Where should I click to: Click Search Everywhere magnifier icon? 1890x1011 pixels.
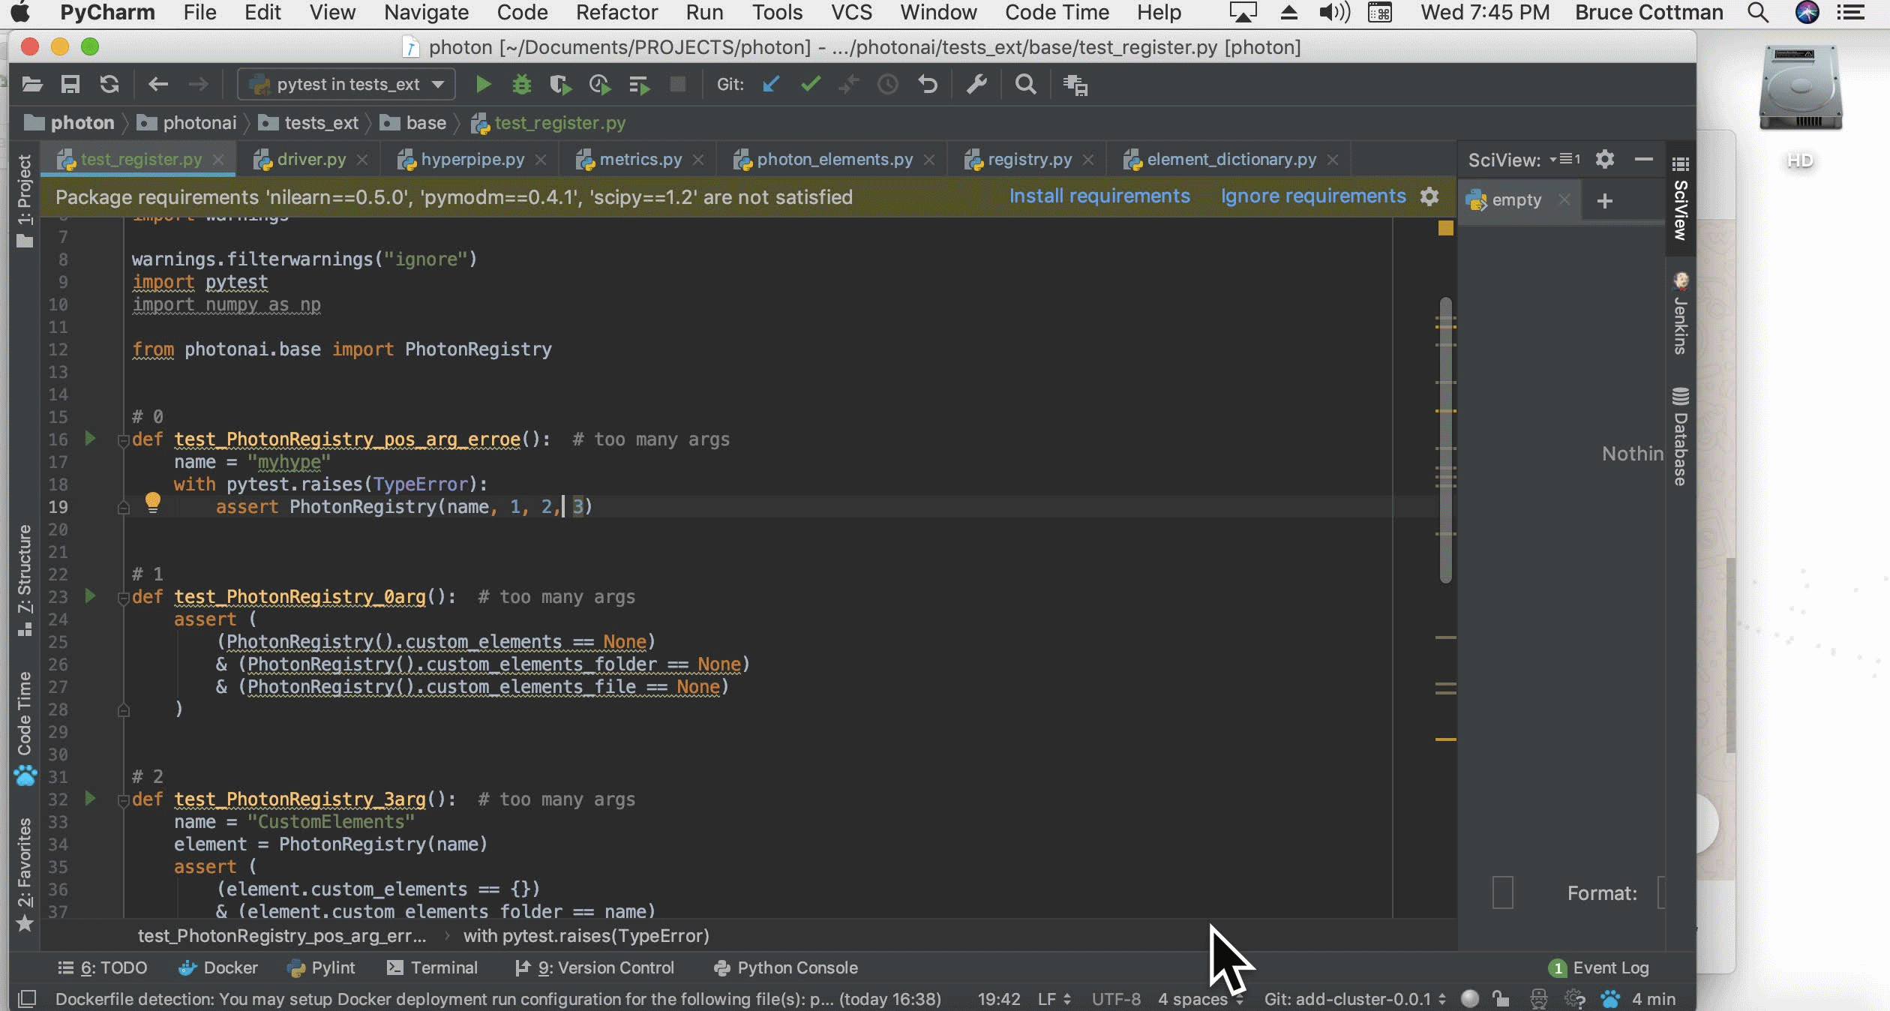click(1025, 85)
